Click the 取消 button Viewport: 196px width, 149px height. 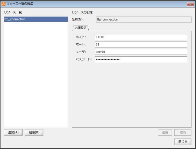coord(183,132)
